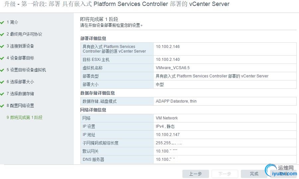Click the disabled 下一步 button
This screenshot has height=179, width=299.
pyautogui.click(x=225, y=174)
